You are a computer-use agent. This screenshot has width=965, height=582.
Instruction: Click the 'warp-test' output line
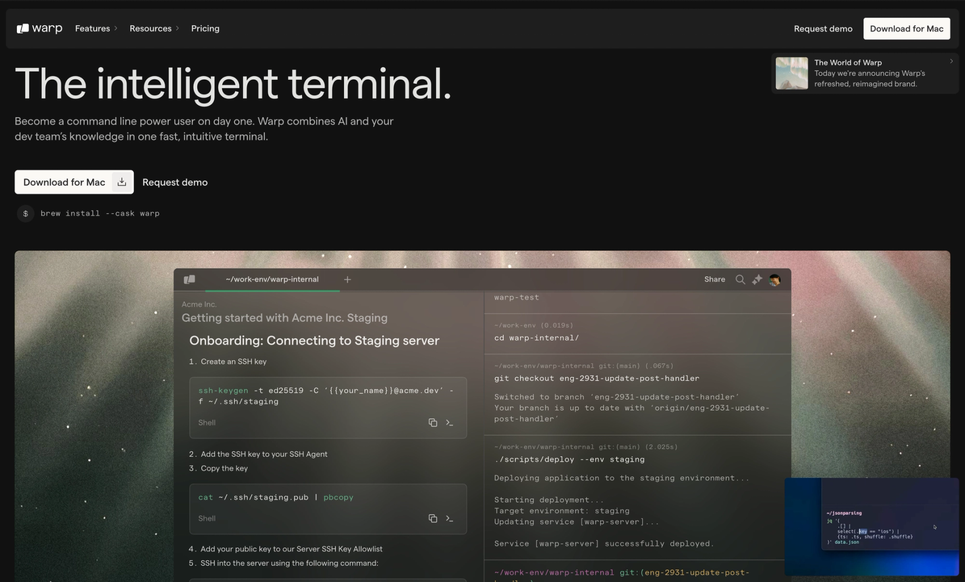click(516, 298)
